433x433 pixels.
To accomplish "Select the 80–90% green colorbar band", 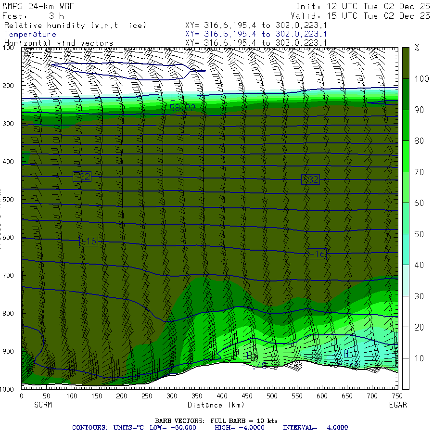I will [406, 126].
